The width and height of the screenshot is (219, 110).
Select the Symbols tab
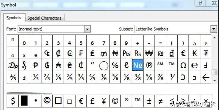(14, 18)
